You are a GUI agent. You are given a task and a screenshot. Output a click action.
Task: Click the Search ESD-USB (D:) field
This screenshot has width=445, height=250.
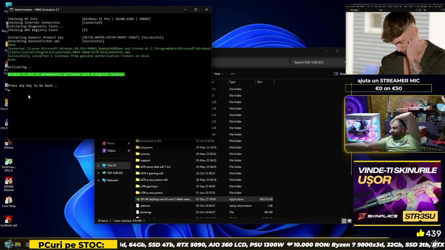(x=318, y=62)
